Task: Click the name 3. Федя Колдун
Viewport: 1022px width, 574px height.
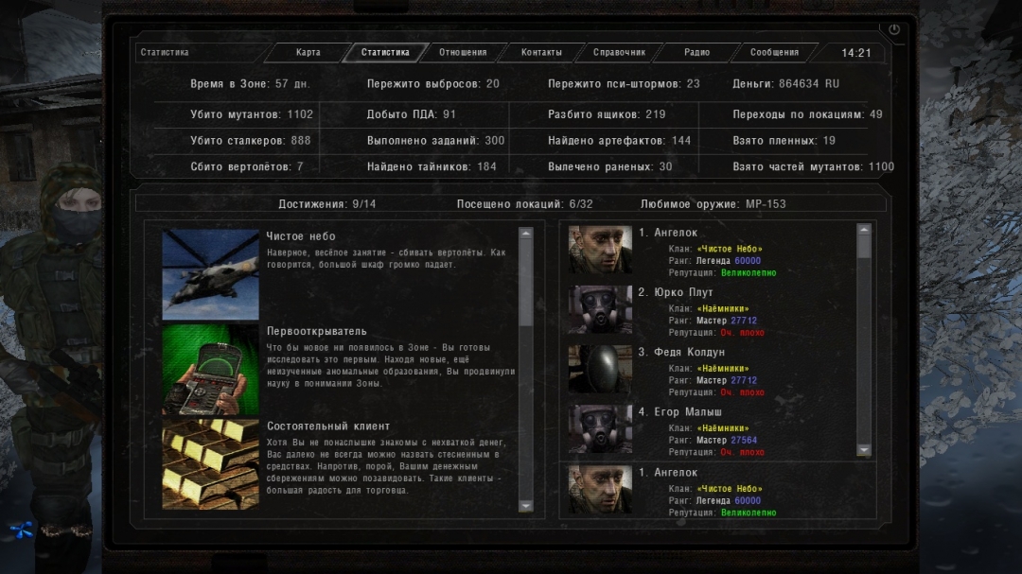Action: 681,353
